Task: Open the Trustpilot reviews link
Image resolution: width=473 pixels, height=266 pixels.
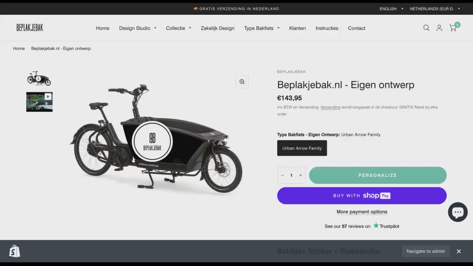Action: (x=362, y=226)
